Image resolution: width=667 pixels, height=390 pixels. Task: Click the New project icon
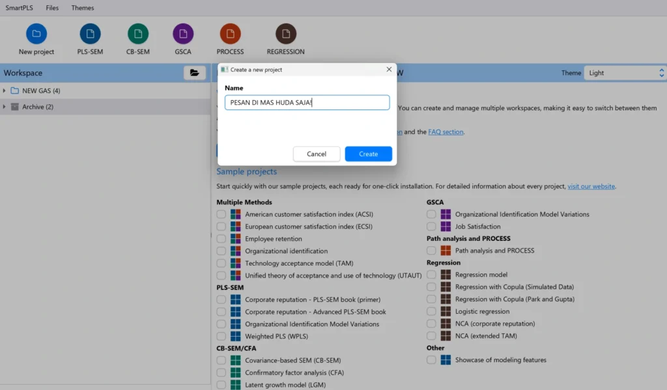coord(36,34)
